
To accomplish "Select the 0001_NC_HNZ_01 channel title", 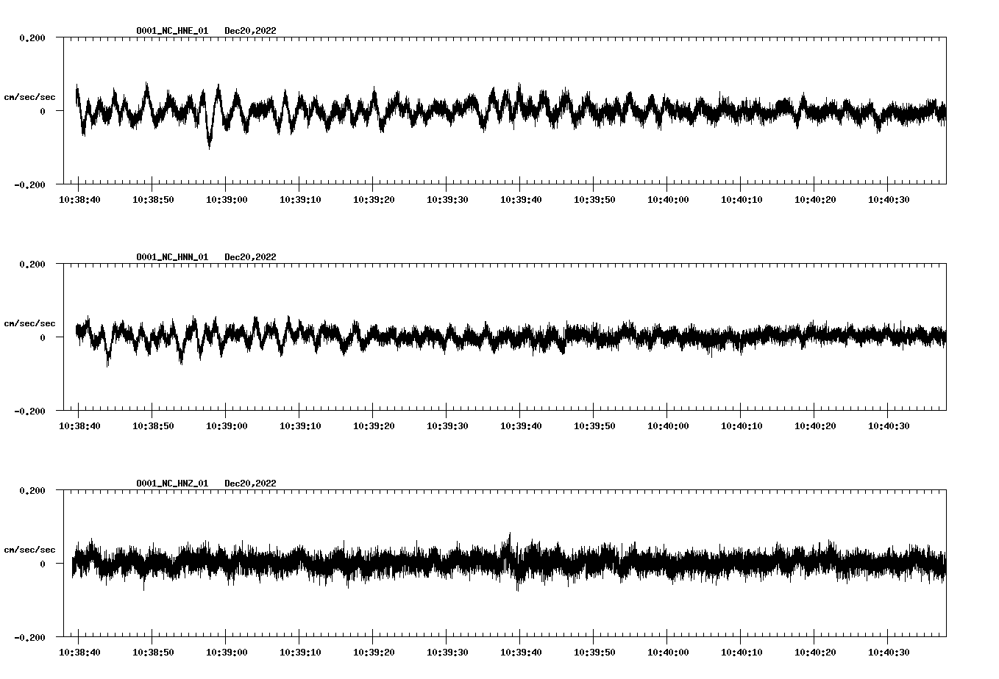I will click(172, 484).
